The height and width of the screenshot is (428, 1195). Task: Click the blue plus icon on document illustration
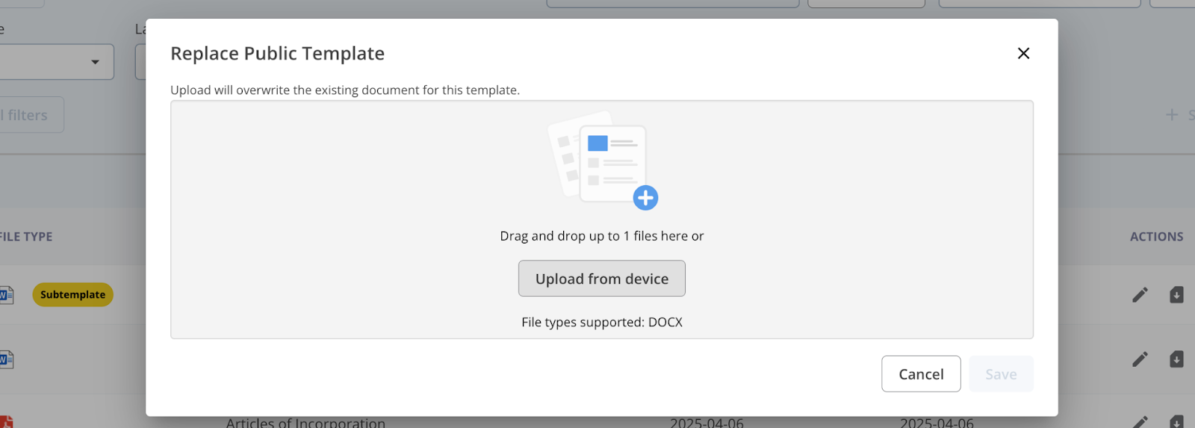[x=645, y=198]
